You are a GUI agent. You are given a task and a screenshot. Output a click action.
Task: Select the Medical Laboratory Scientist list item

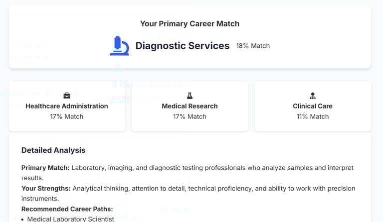tap(70, 219)
